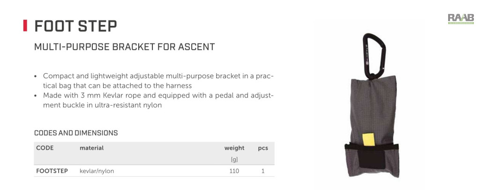Click the FOOT STEP heading
Screen dimensions: 480x190
point(75,26)
